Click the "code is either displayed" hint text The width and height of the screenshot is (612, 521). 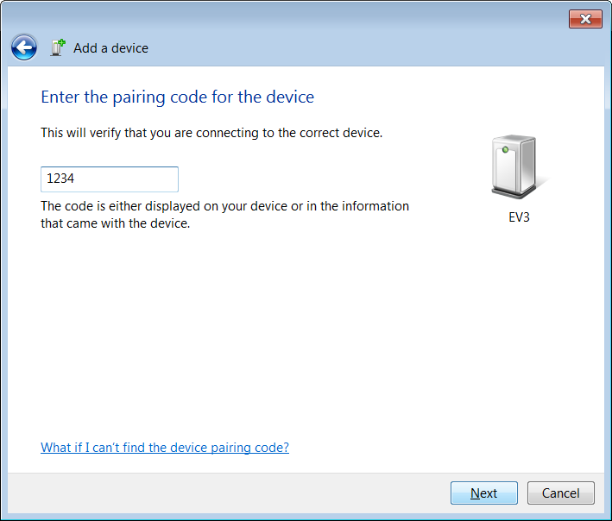click(224, 207)
